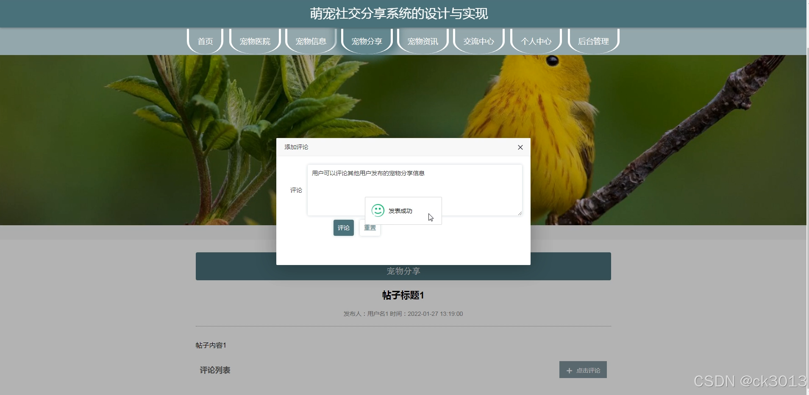Open the 个人中心 page
The width and height of the screenshot is (809, 395).
pos(536,41)
